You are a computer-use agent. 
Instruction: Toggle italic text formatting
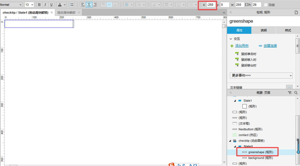coord(45,5)
